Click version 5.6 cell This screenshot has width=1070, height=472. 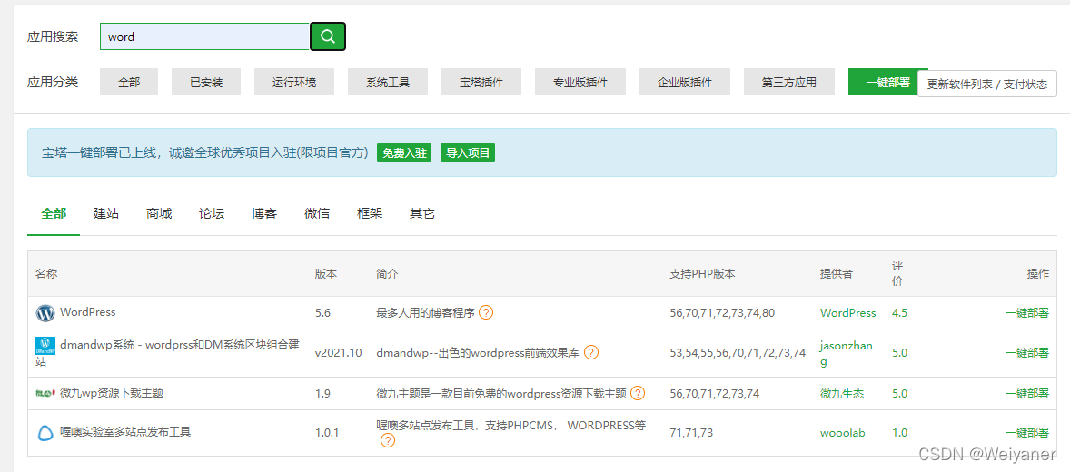click(x=322, y=313)
